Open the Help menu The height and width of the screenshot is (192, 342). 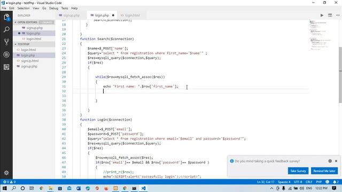pos(74,8)
